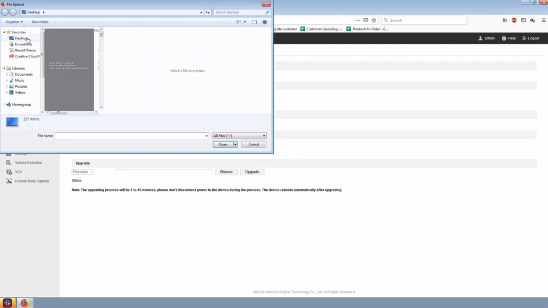Screen dimensions: 548x308
Task: Click the Human Body Capture icon
Action: [x=9, y=181]
